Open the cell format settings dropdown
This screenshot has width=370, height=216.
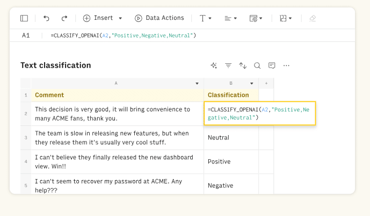coord(256,18)
